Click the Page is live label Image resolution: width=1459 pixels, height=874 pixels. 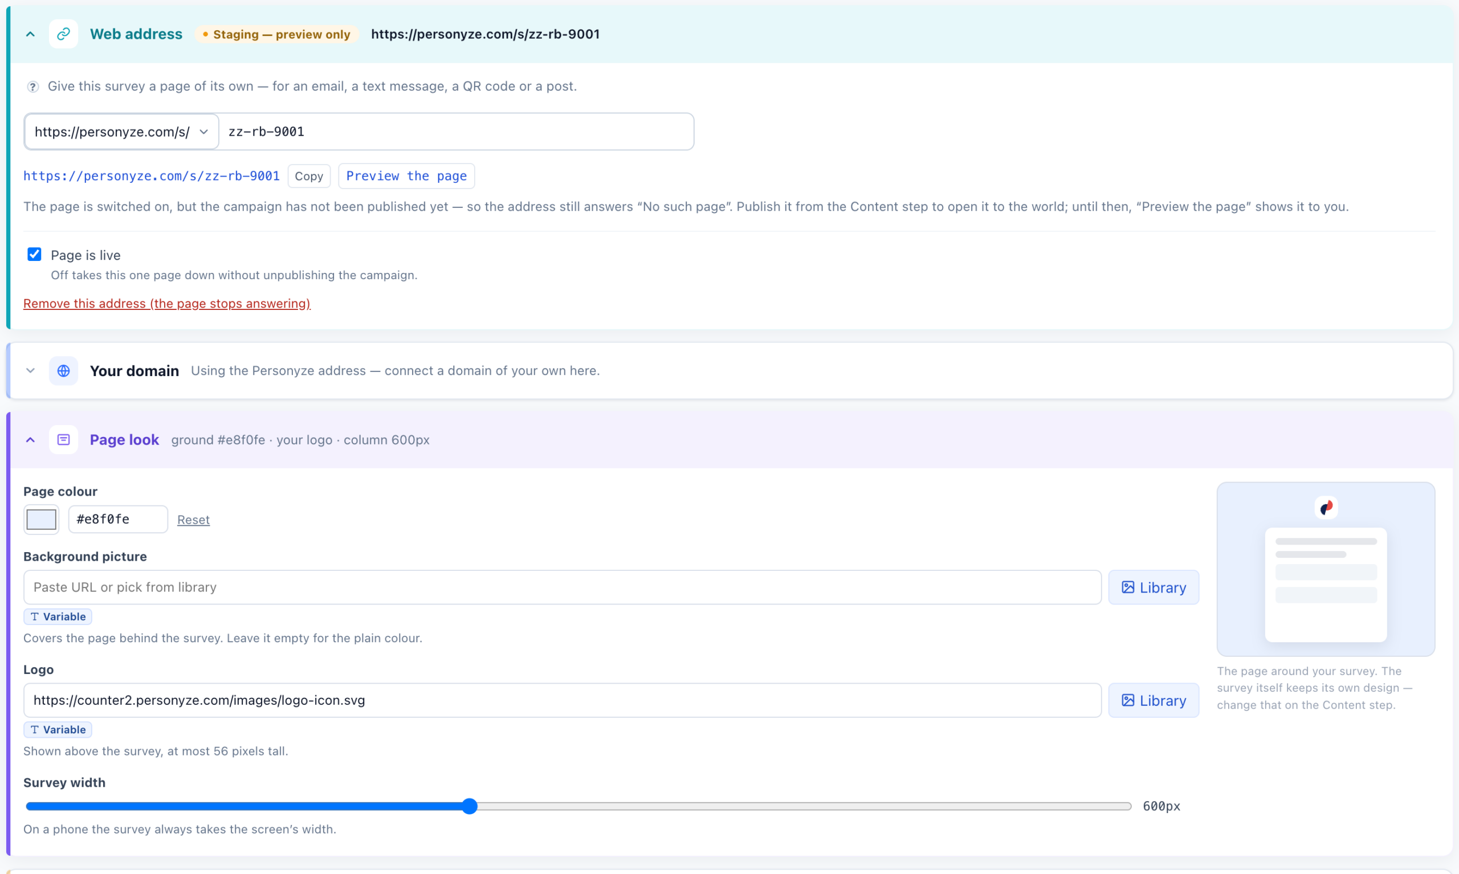pyautogui.click(x=85, y=255)
